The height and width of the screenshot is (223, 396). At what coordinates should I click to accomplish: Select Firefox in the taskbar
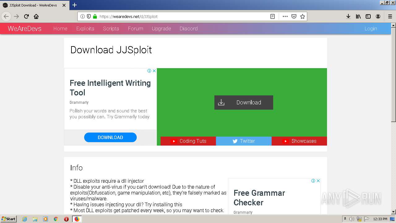pos(77,219)
